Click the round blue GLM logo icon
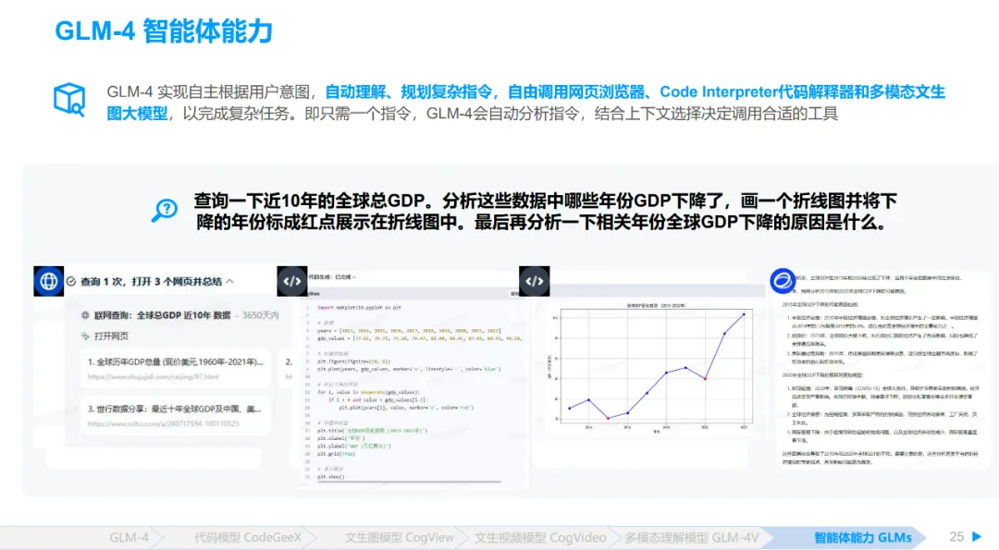This screenshot has height=550, width=999. (782, 281)
